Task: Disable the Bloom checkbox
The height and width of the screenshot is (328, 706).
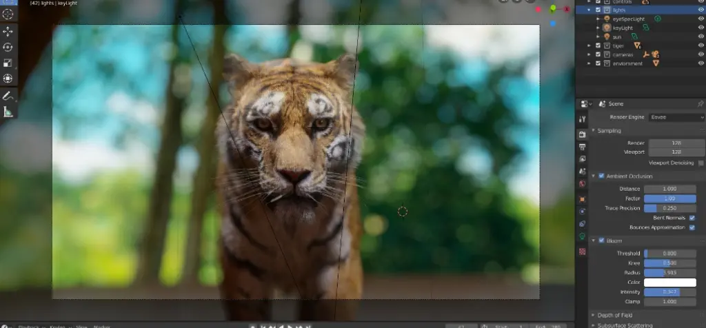Action: click(x=601, y=240)
